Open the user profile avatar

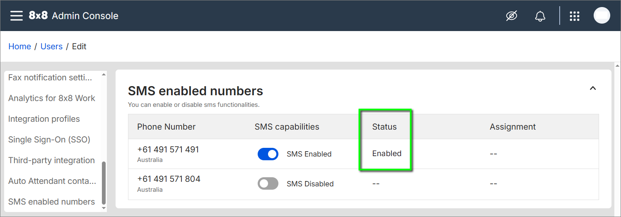point(602,16)
